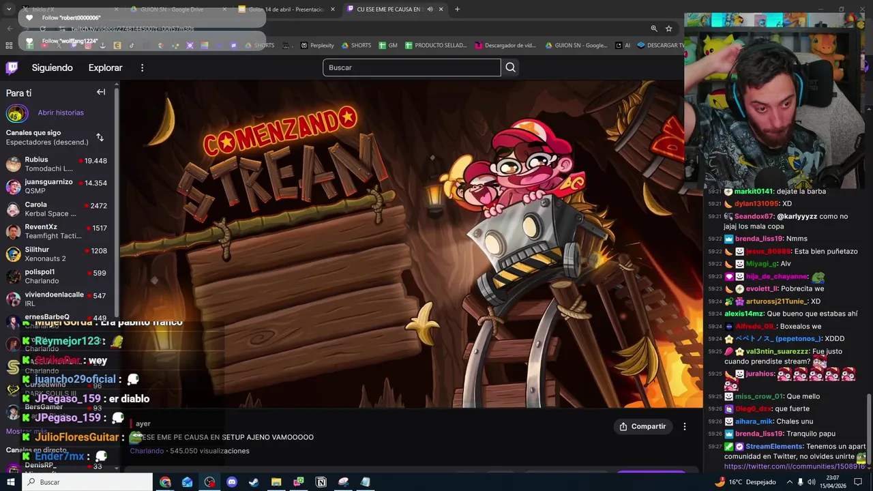This screenshot has width=873, height=491.
Task: Open the DESCARGAR TV bookmark
Action: click(x=660, y=46)
